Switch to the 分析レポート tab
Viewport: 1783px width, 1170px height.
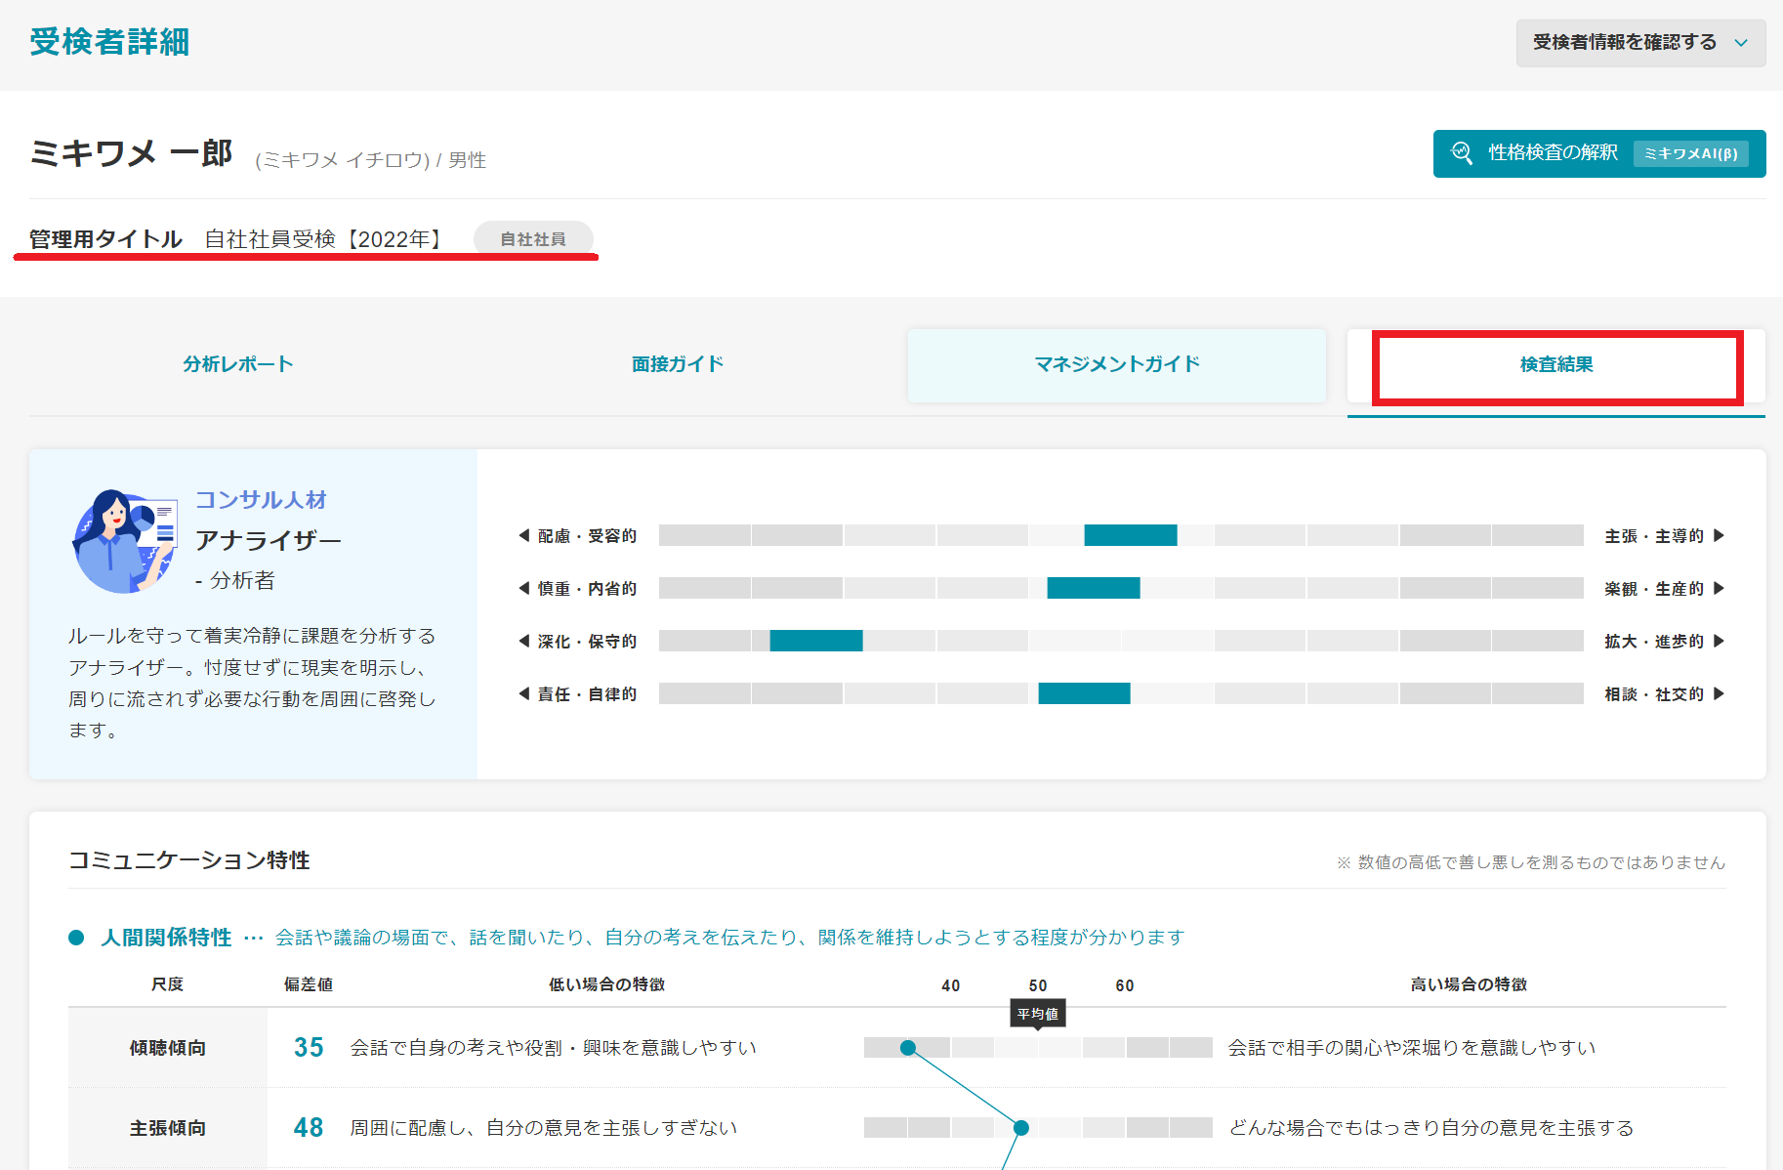(x=238, y=364)
